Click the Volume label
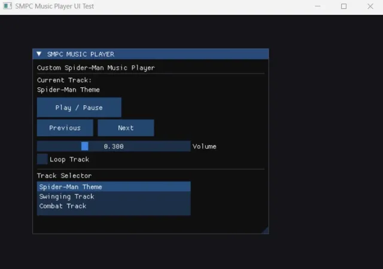 click(x=205, y=146)
